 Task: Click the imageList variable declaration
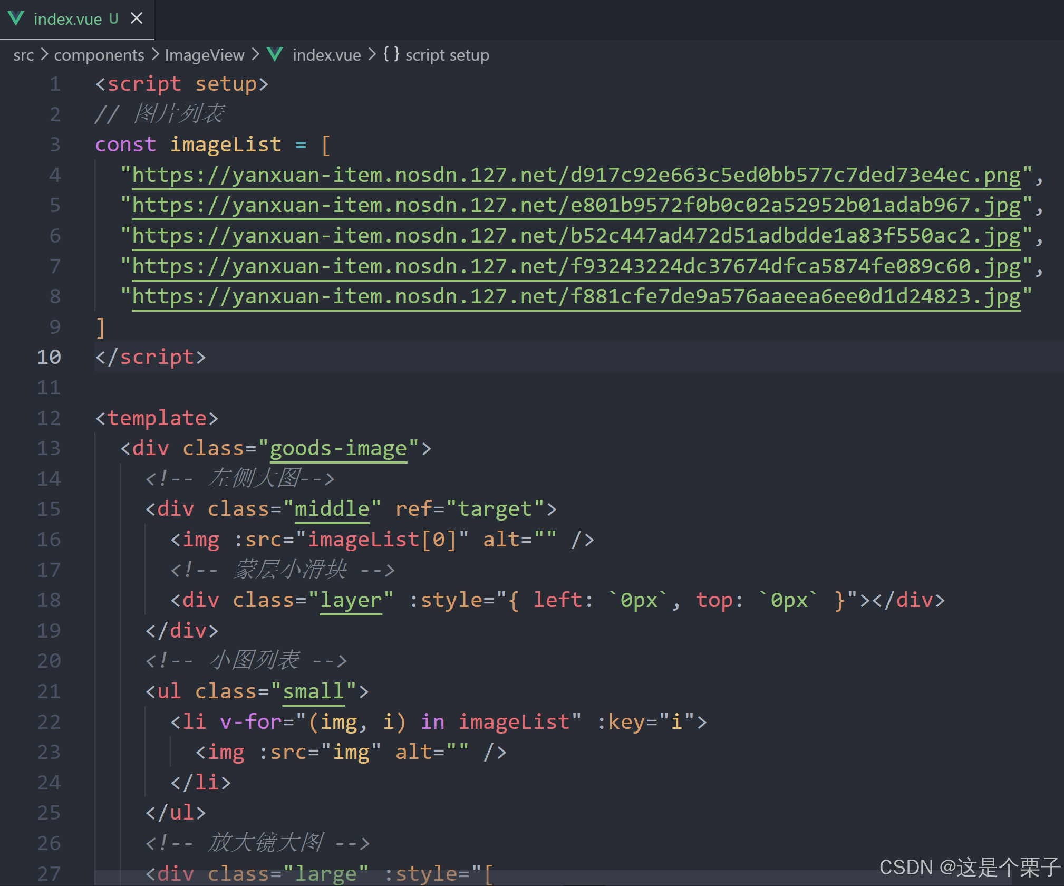click(225, 145)
